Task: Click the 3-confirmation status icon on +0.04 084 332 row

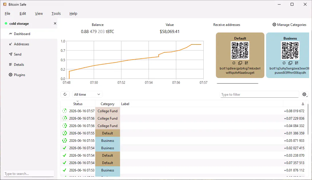Action: point(64,126)
